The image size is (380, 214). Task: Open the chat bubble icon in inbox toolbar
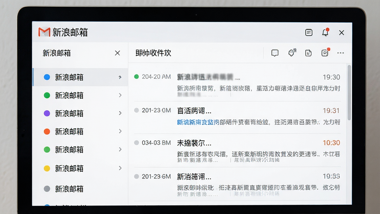pos(275,53)
